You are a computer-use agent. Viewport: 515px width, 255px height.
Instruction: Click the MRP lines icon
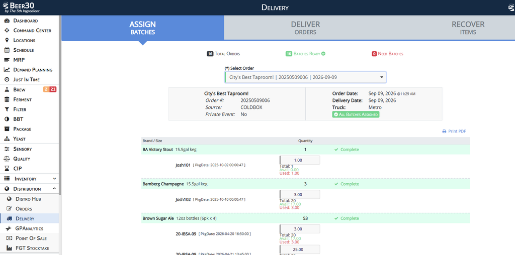click(7, 60)
